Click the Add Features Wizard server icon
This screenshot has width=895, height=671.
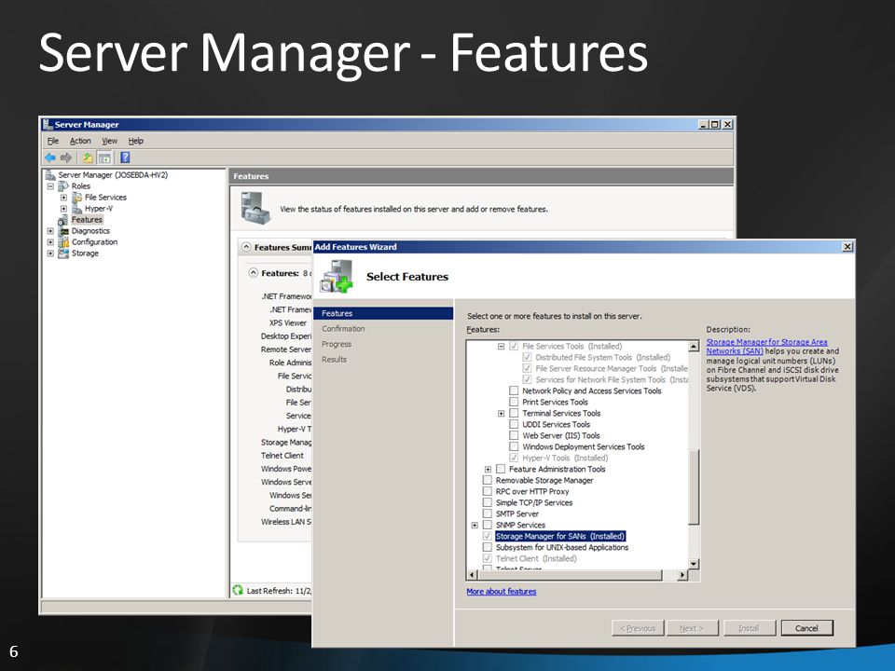tap(337, 276)
